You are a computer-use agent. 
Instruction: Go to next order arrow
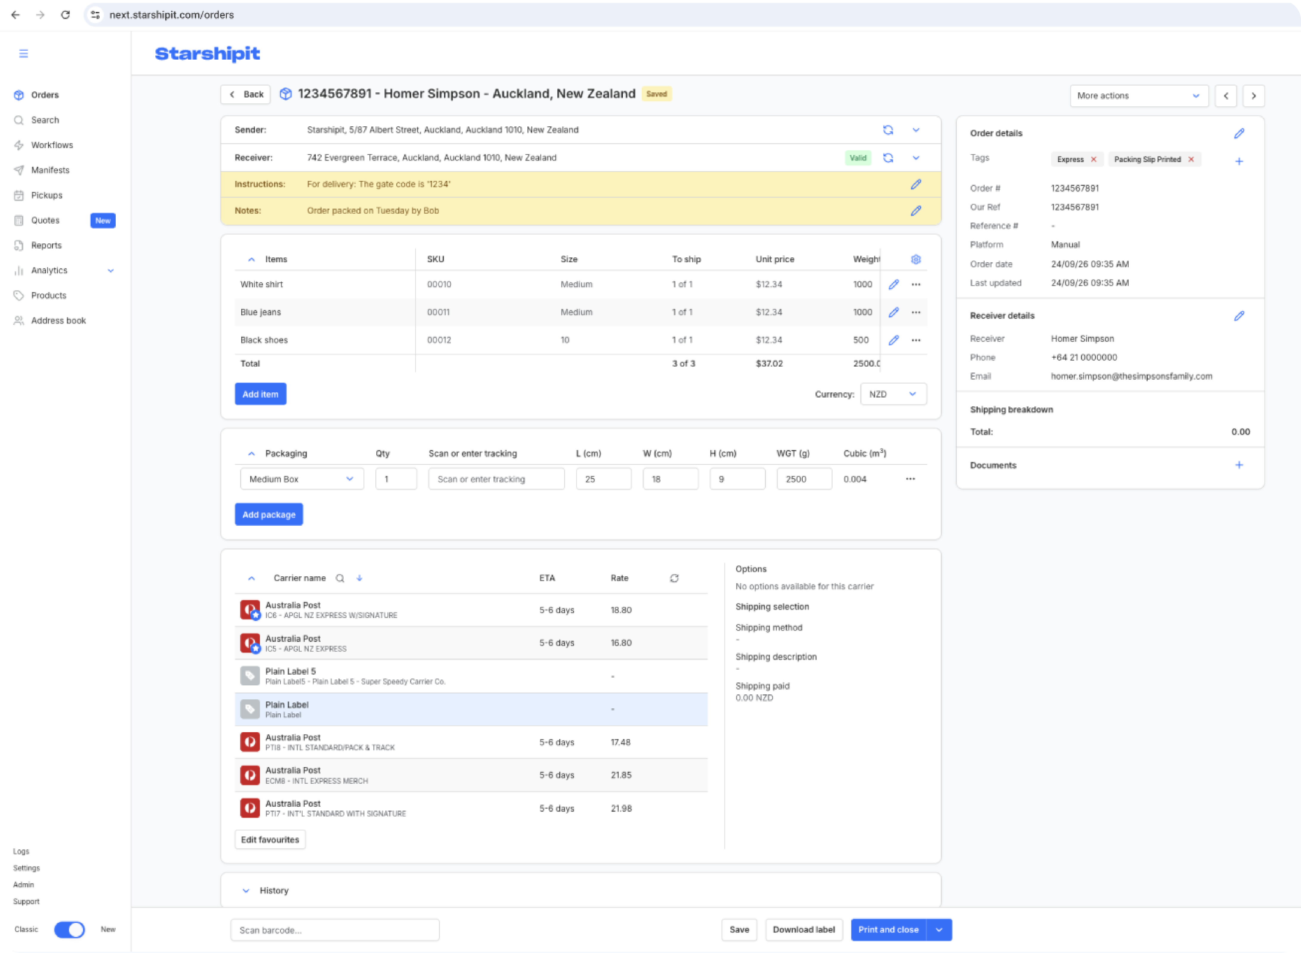point(1253,96)
